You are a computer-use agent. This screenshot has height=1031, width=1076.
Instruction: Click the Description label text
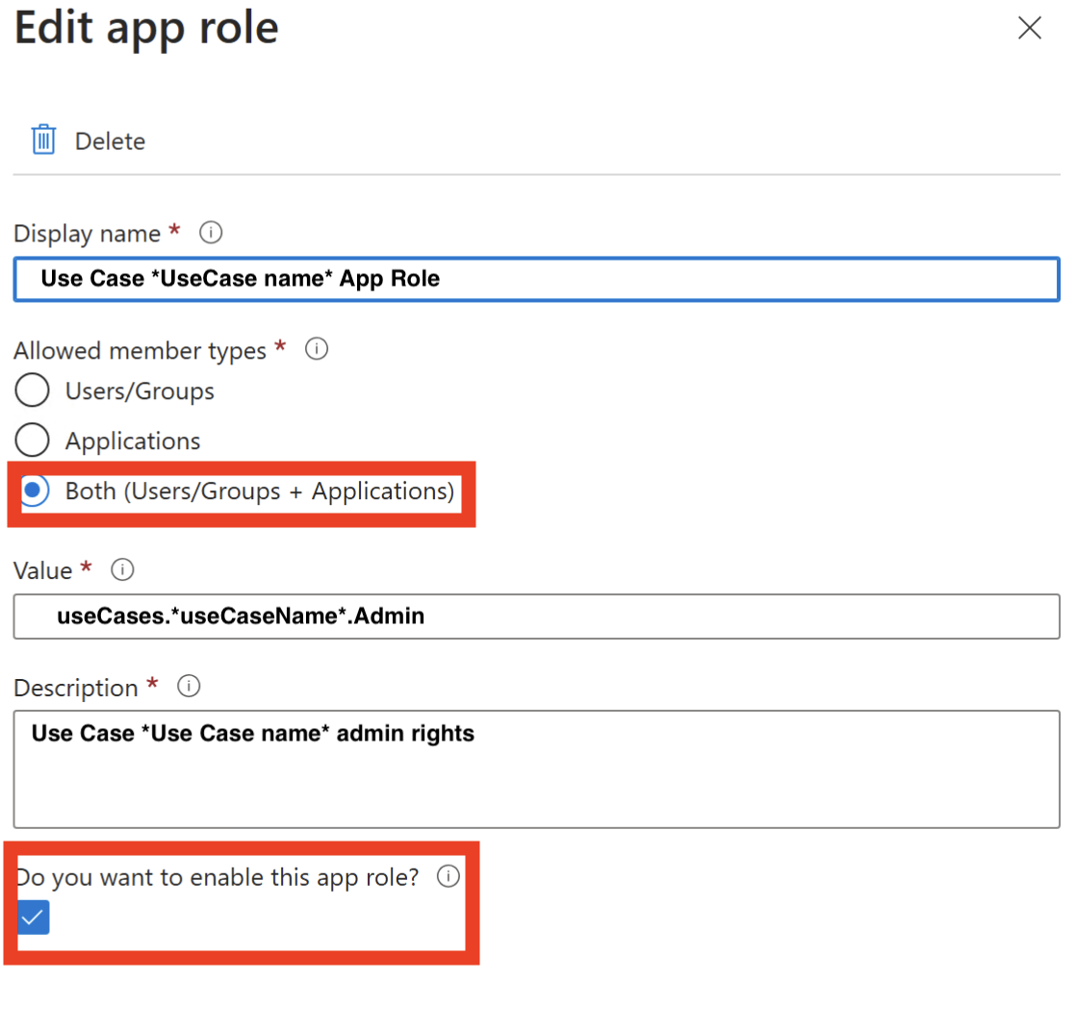[x=76, y=689]
